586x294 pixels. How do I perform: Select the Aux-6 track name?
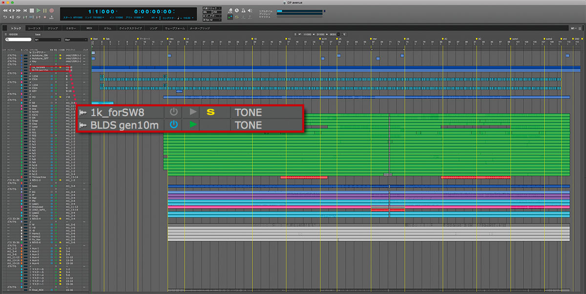click(36, 263)
